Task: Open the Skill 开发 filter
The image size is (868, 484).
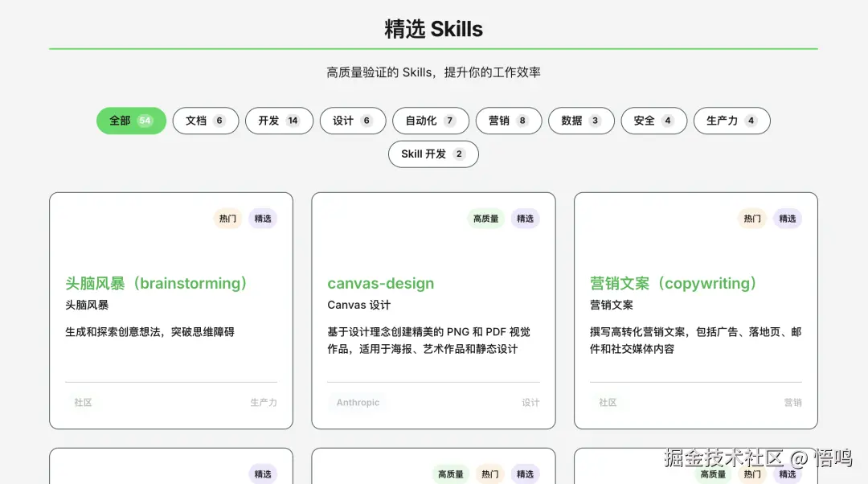Action: point(433,154)
